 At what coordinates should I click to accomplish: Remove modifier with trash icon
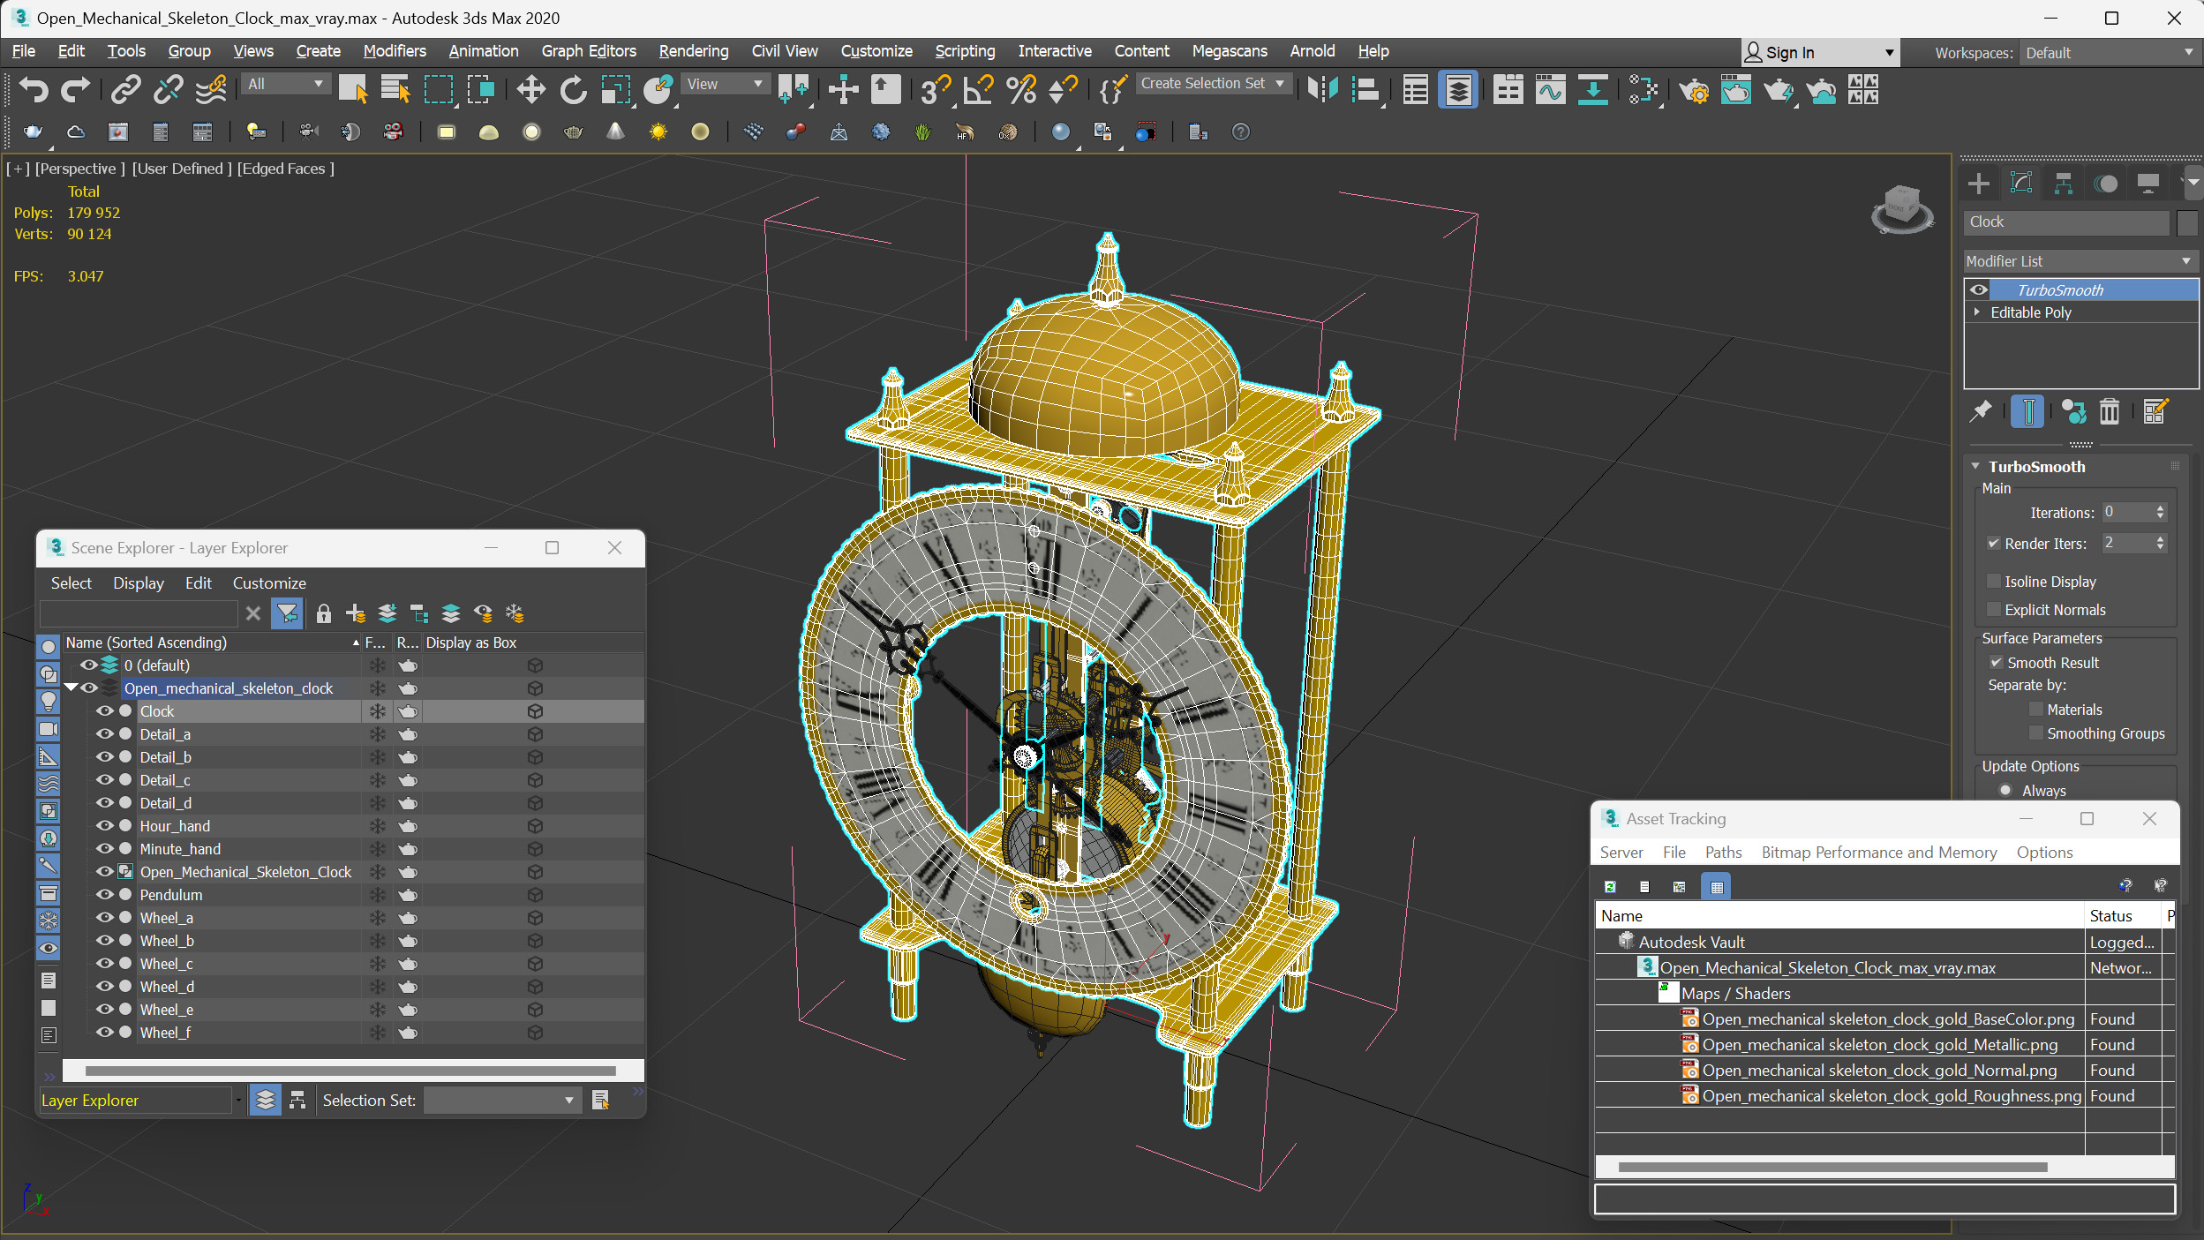click(x=2109, y=411)
